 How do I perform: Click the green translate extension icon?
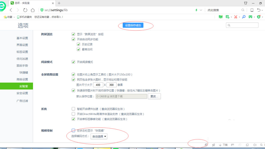click(x=228, y=17)
